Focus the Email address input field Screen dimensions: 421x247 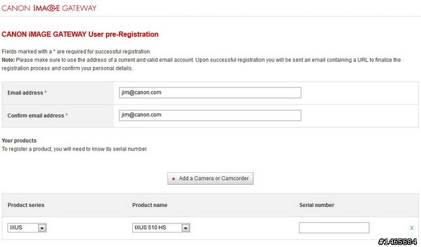(210, 93)
